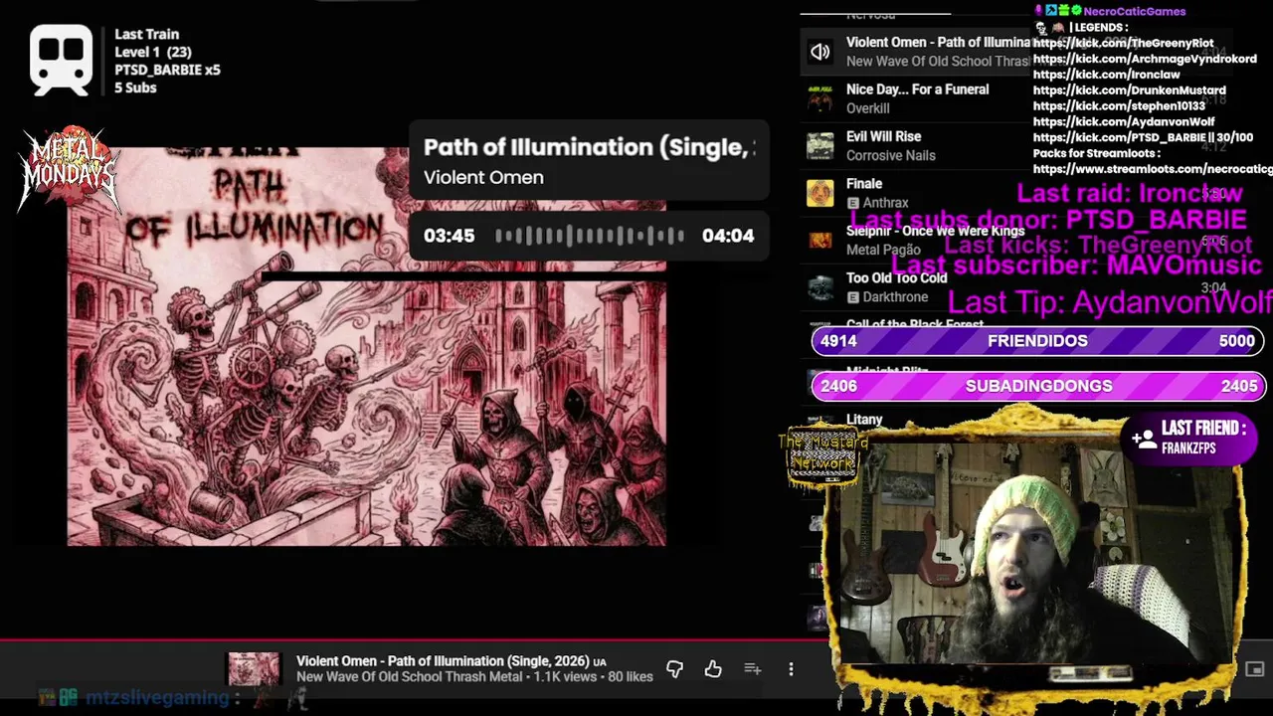Open the Overkill track album thumbnail
Screen dimensions: 1273x716
[x=819, y=98]
